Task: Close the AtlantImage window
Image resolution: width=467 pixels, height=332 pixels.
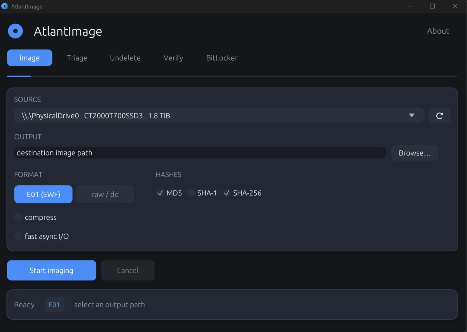Action: tap(455, 6)
